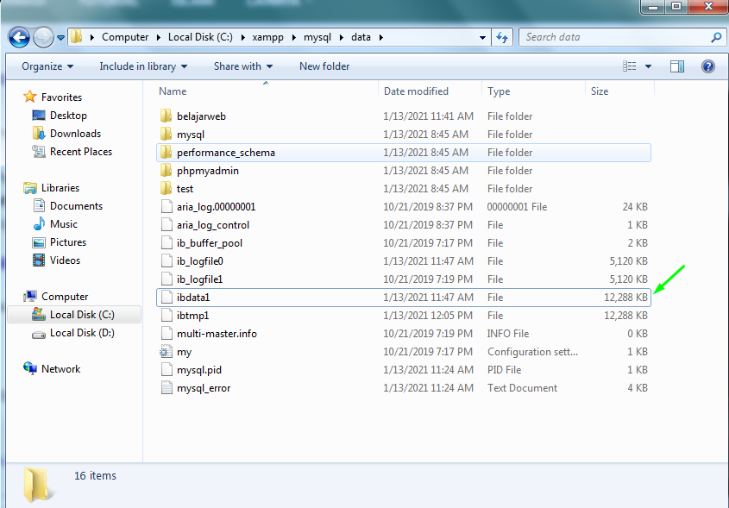The width and height of the screenshot is (729, 508).
Task: Select Network in the navigation pane
Action: 60,369
